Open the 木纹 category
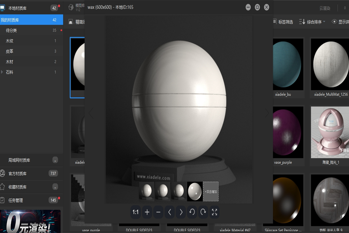The height and width of the screenshot is (233, 349). 31,41
